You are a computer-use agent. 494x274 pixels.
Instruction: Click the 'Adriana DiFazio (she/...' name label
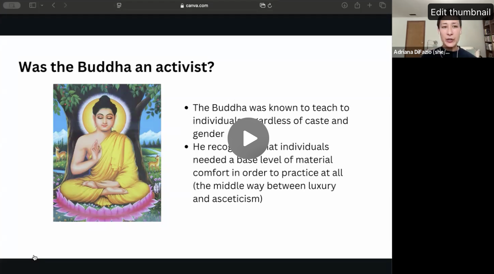422,52
